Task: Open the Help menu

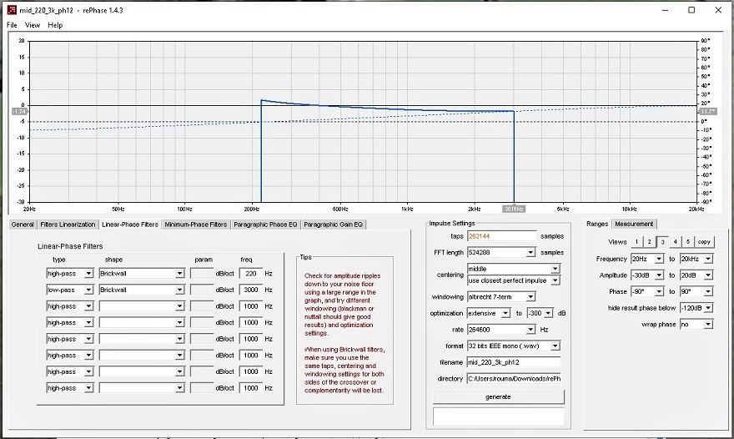Action: point(55,25)
